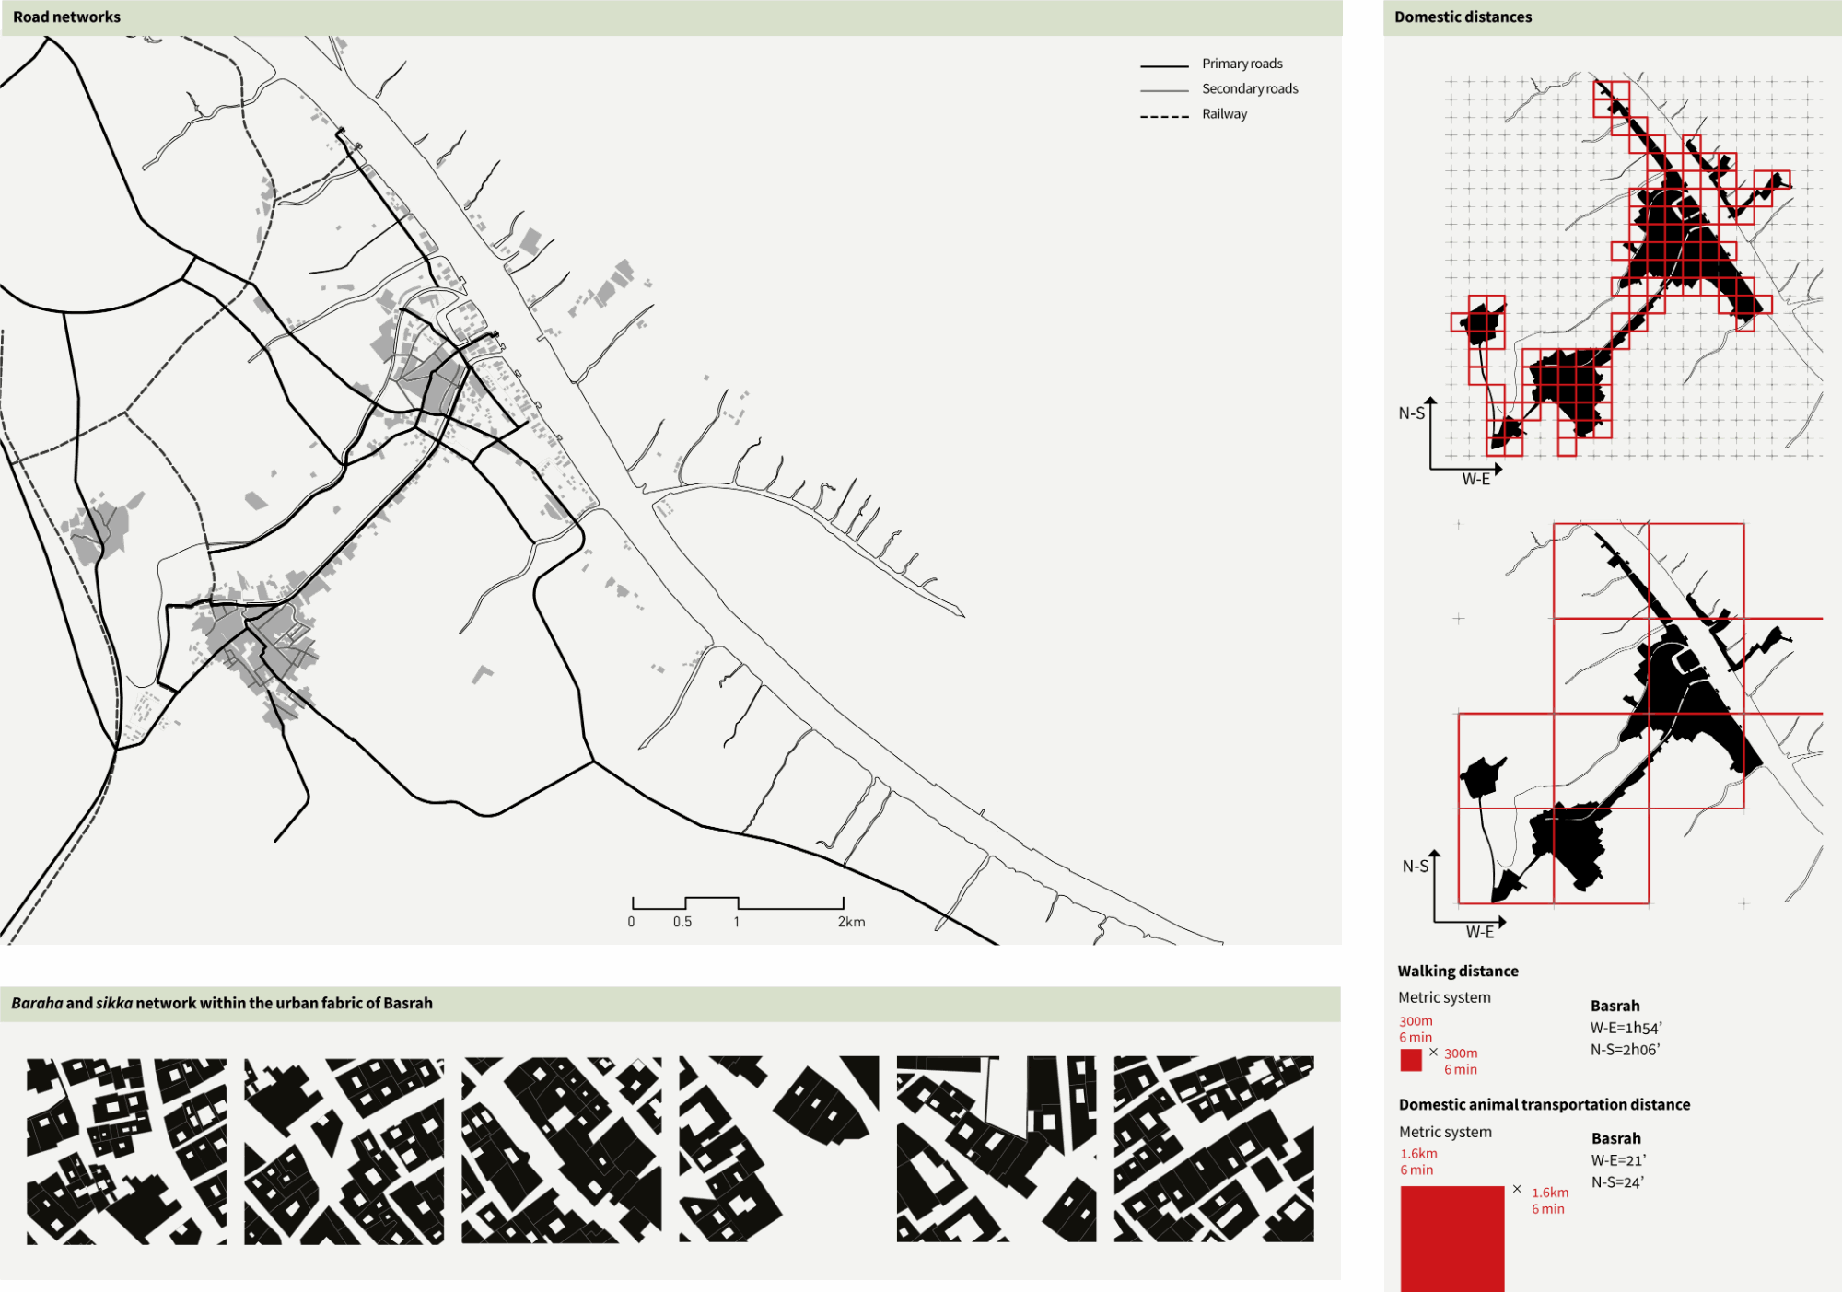This screenshot has height=1292, width=1842.
Task: Open the fourth urban fabric thumbnail
Action: 778,1149
